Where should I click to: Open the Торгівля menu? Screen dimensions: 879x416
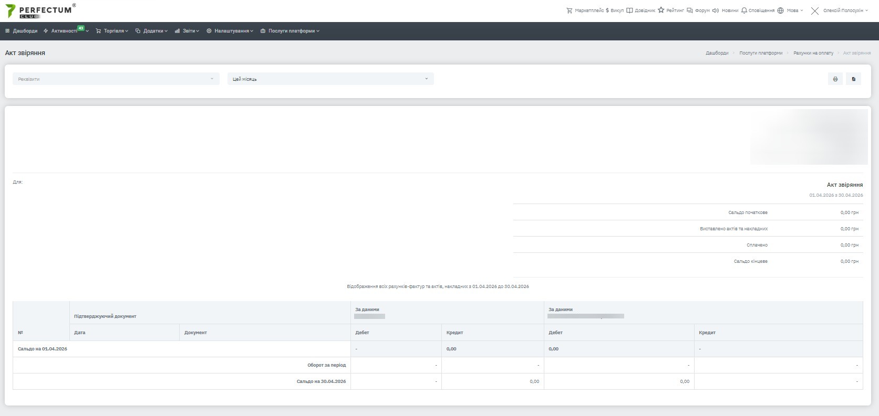(x=112, y=31)
